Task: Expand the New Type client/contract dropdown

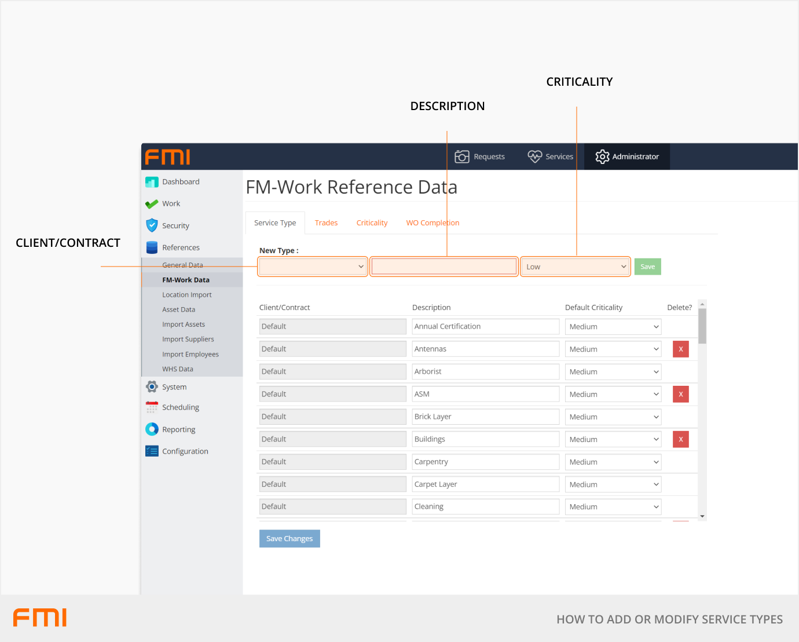Action: pyautogui.click(x=312, y=267)
